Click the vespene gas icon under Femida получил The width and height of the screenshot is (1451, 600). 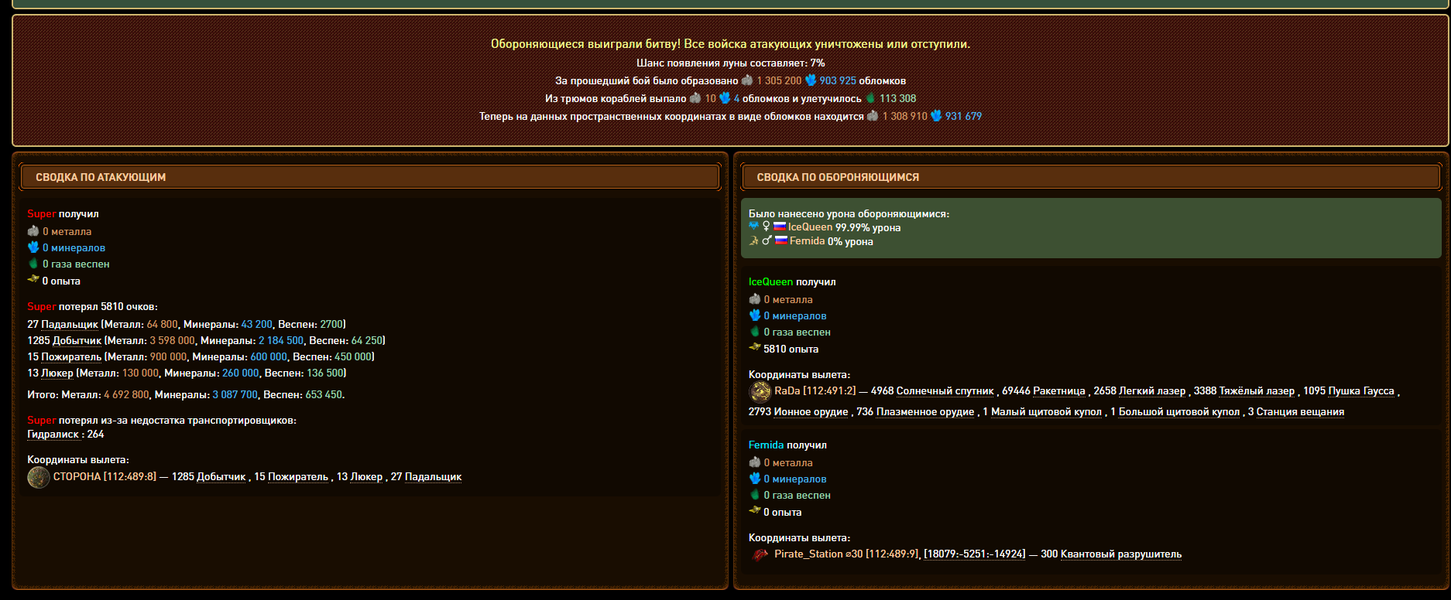pyautogui.click(x=754, y=495)
